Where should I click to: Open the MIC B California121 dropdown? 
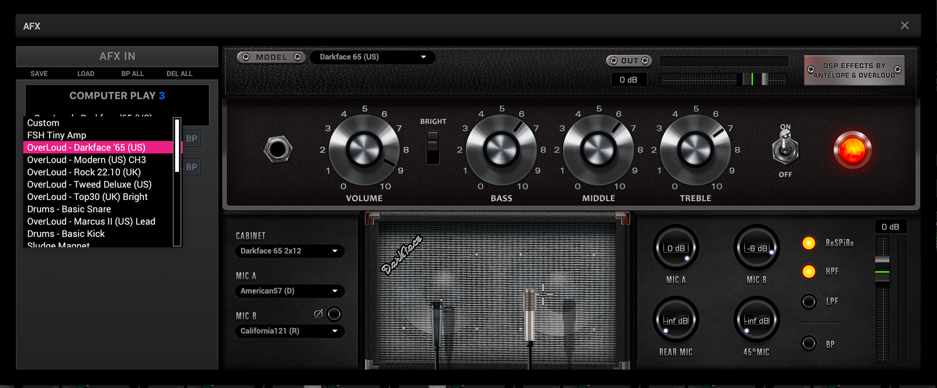pyautogui.click(x=289, y=331)
